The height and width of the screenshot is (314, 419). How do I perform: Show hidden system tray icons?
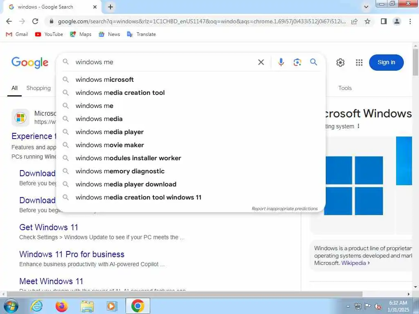coord(348,306)
